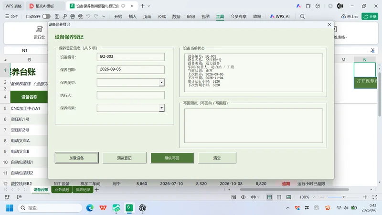Open the print preview icon

pyautogui.click(x=80, y=16)
